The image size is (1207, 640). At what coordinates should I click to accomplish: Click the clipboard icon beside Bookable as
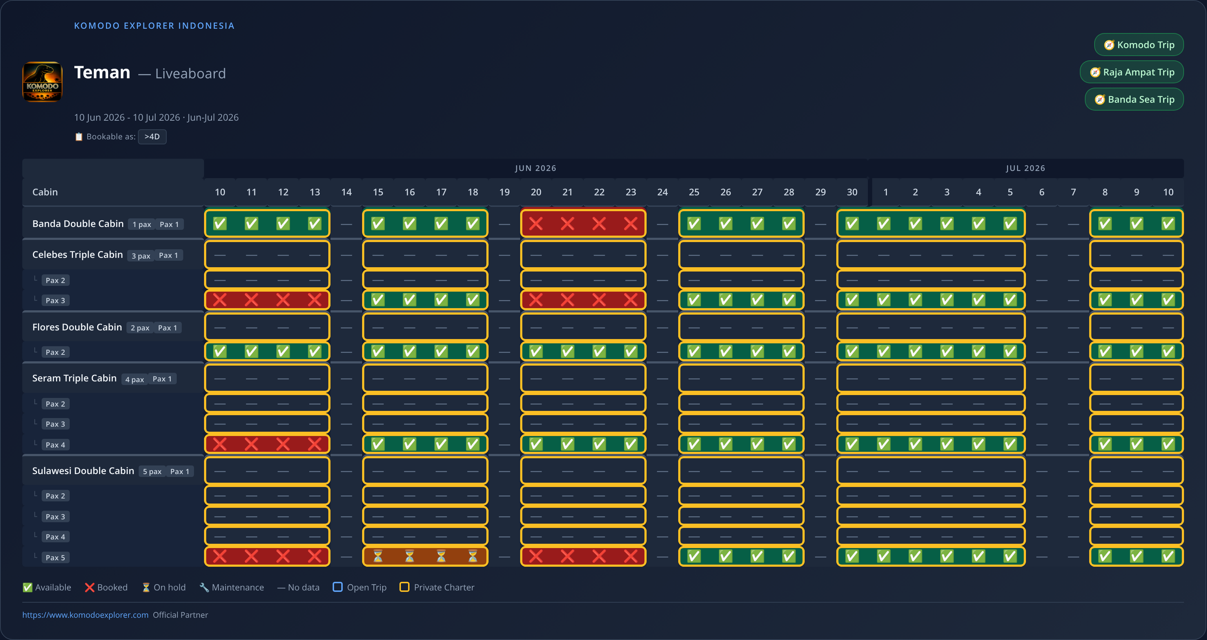pyautogui.click(x=79, y=137)
